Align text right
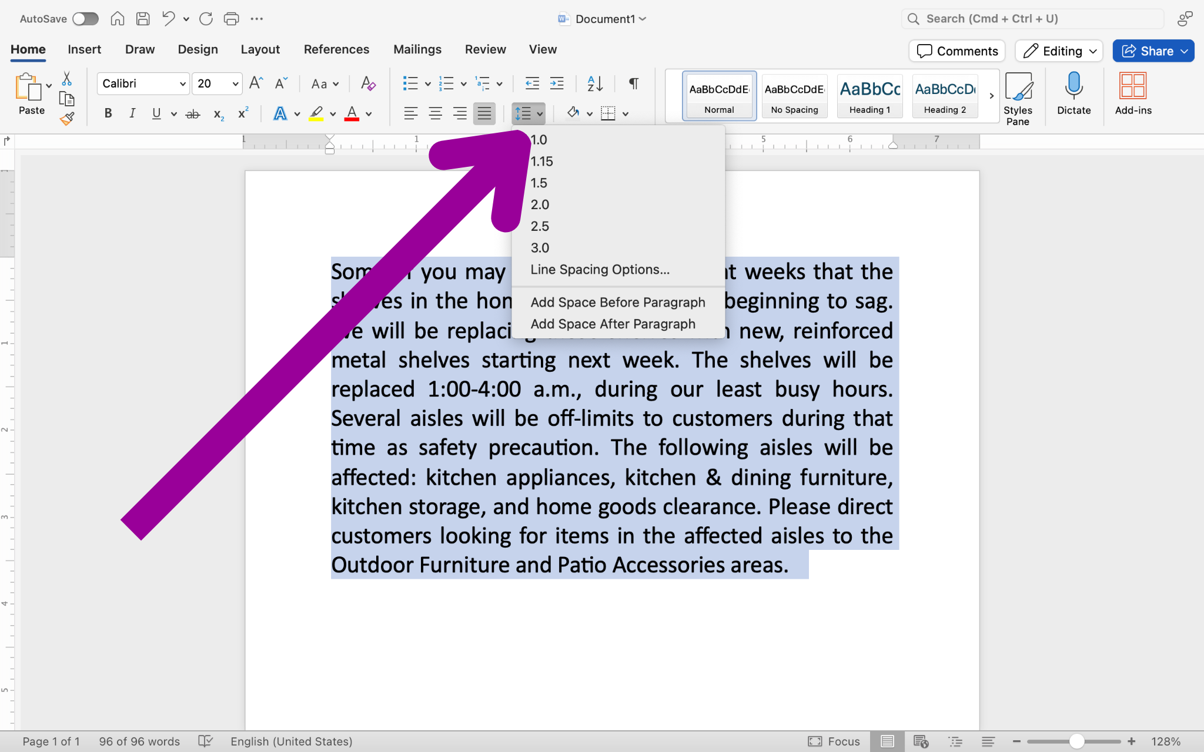1204x752 pixels. pyautogui.click(x=460, y=113)
